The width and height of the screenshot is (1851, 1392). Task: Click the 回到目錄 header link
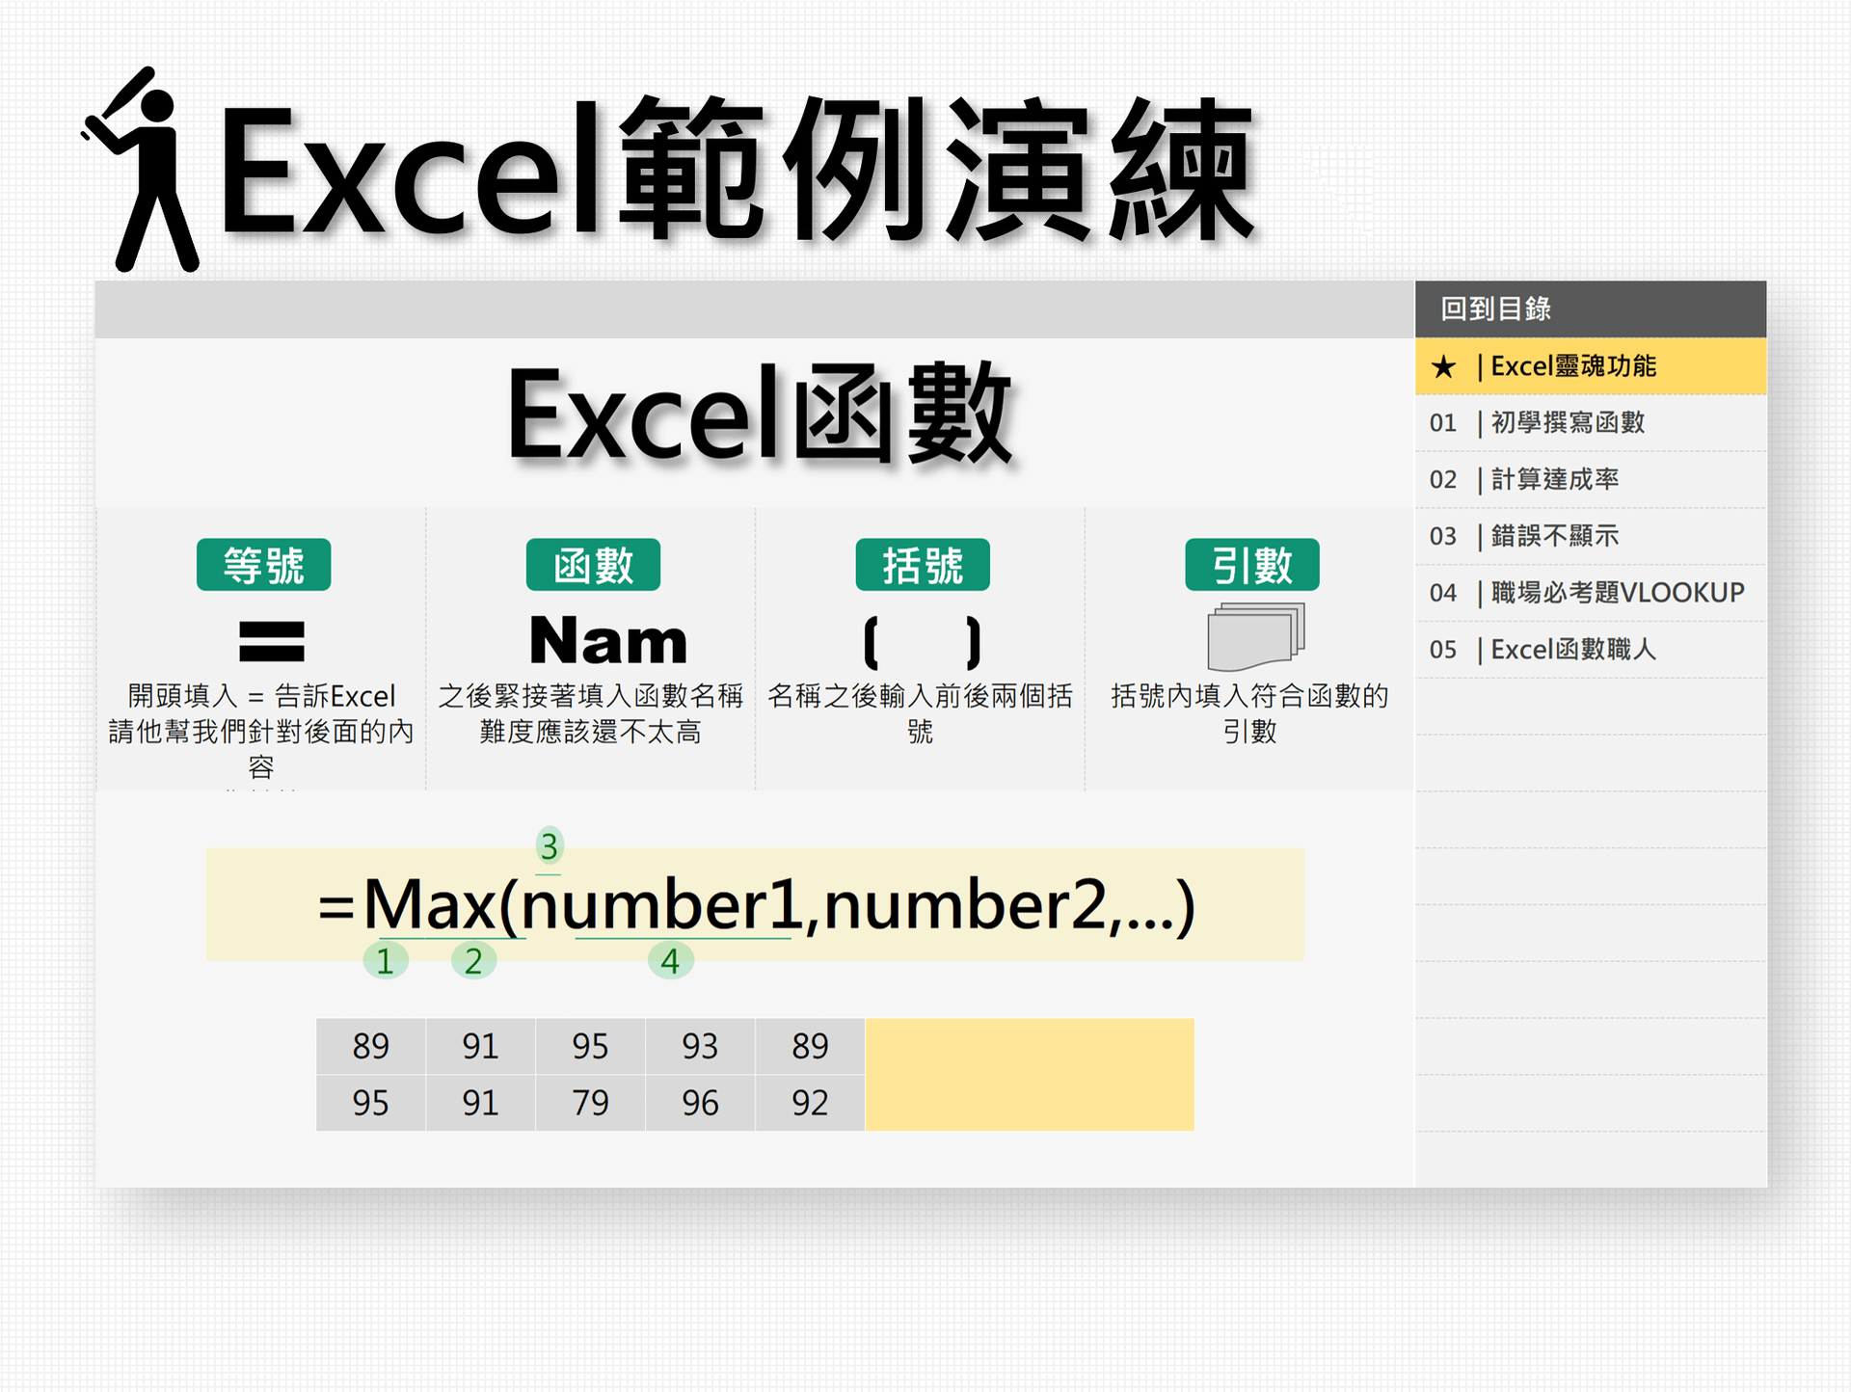tap(1495, 309)
